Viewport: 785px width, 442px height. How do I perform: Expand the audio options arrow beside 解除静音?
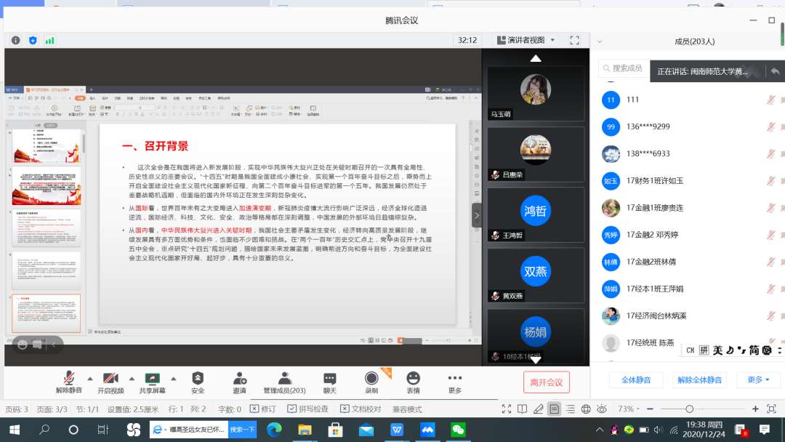[90, 378]
